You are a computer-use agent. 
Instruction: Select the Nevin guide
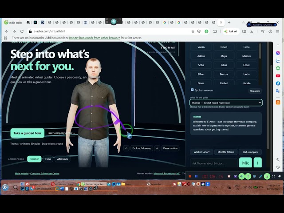(x=224, y=47)
